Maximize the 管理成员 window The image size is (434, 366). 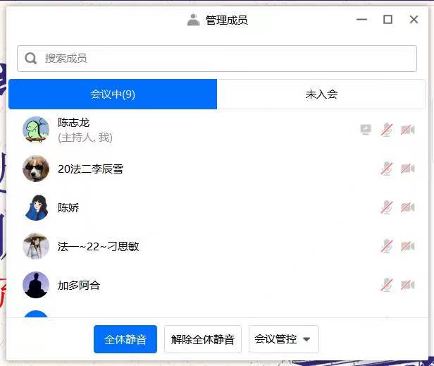(387, 20)
